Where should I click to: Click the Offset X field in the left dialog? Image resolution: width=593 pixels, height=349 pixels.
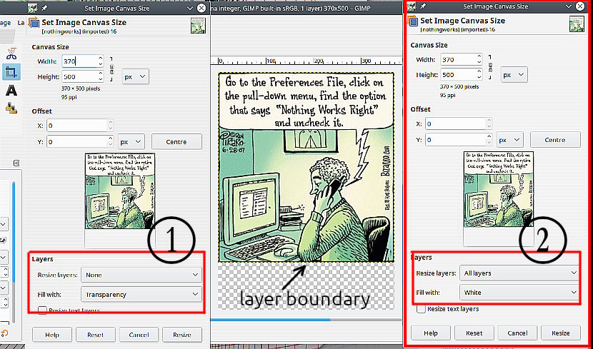[x=77, y=126]
